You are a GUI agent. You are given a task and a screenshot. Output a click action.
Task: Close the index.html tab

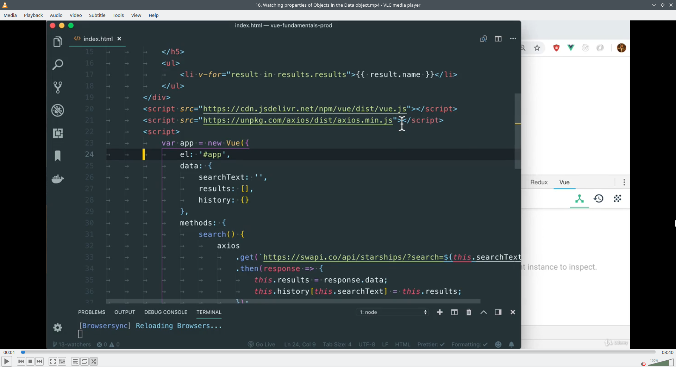coord(119,39)
